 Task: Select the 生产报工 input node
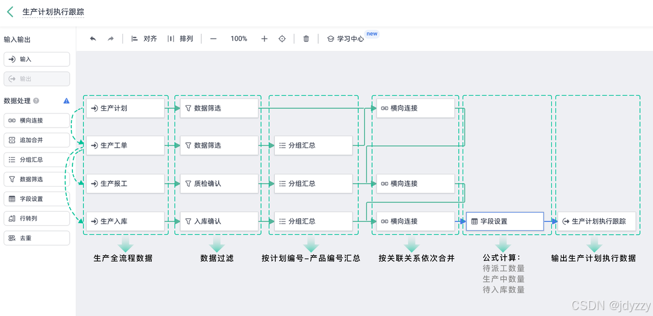(x=125, y=184)
